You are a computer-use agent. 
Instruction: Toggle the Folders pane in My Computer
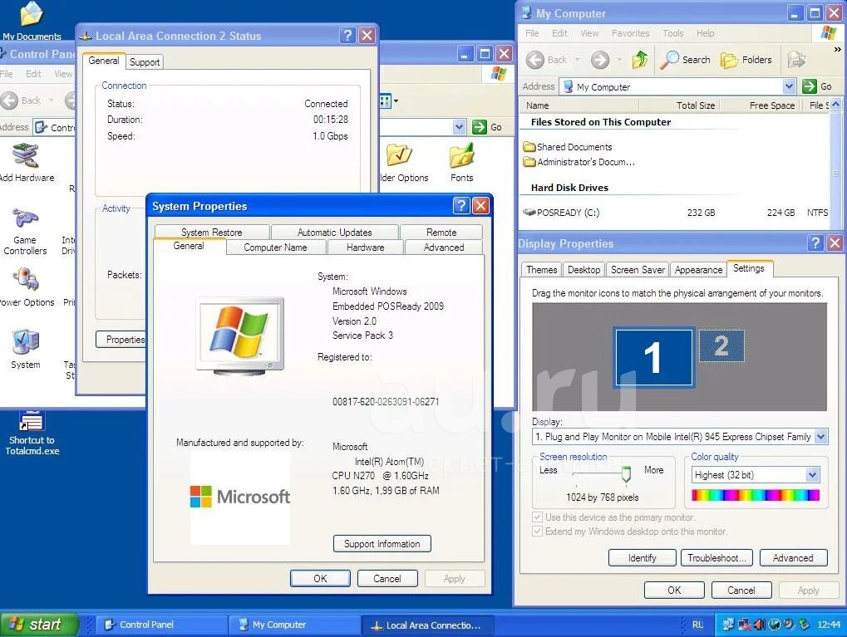coord(746,60)
